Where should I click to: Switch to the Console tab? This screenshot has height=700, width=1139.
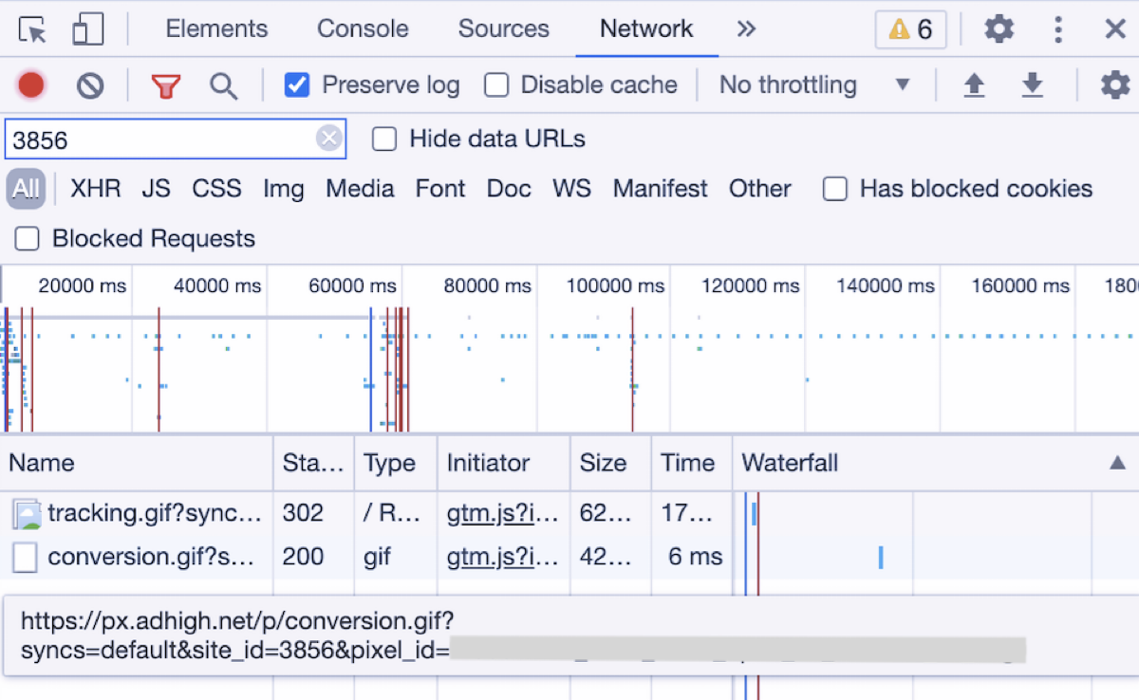(x=363, y=29)
